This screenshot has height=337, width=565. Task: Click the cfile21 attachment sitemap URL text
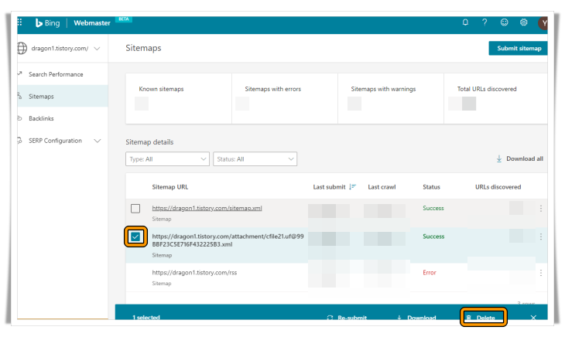coord(228,240)
